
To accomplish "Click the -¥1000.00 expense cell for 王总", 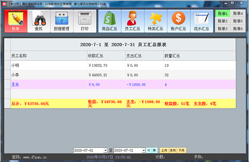I will (145, 84).
